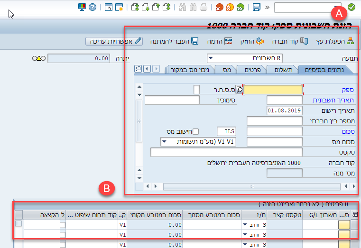Open the תנועה dropdown showing R חשבונית
The image size is (361, 248).
coord(211,58)
